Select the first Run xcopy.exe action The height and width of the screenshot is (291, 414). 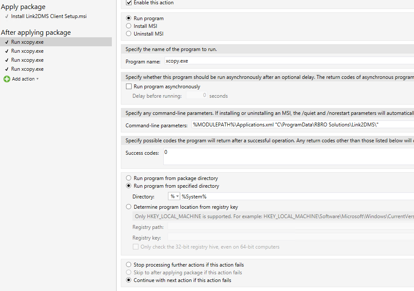[27, 42]
